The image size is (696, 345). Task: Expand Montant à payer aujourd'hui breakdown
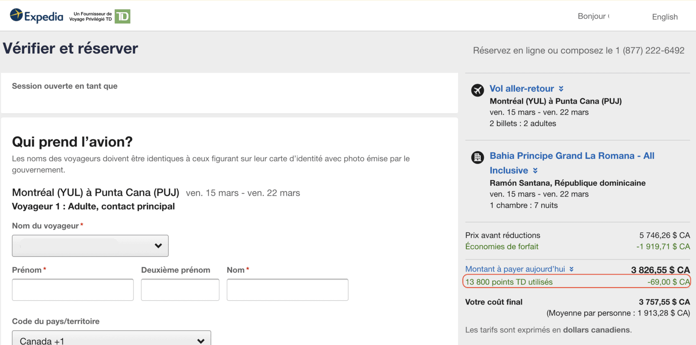(x=572, y=269)
